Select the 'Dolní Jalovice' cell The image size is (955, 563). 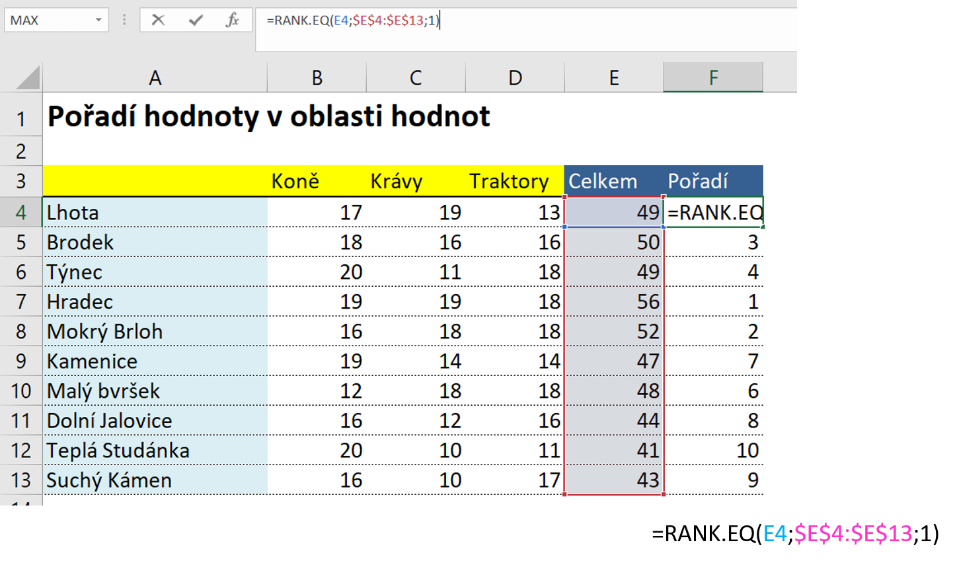coord(155,420)
